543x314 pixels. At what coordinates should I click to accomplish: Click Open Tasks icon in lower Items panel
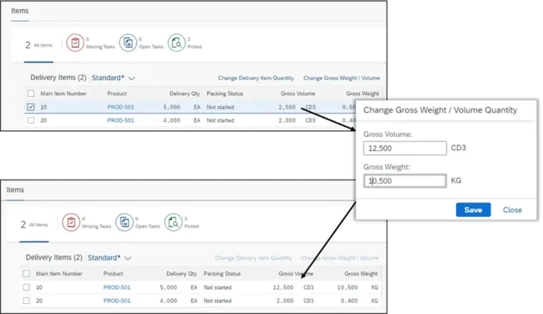[x=124, y=222]
